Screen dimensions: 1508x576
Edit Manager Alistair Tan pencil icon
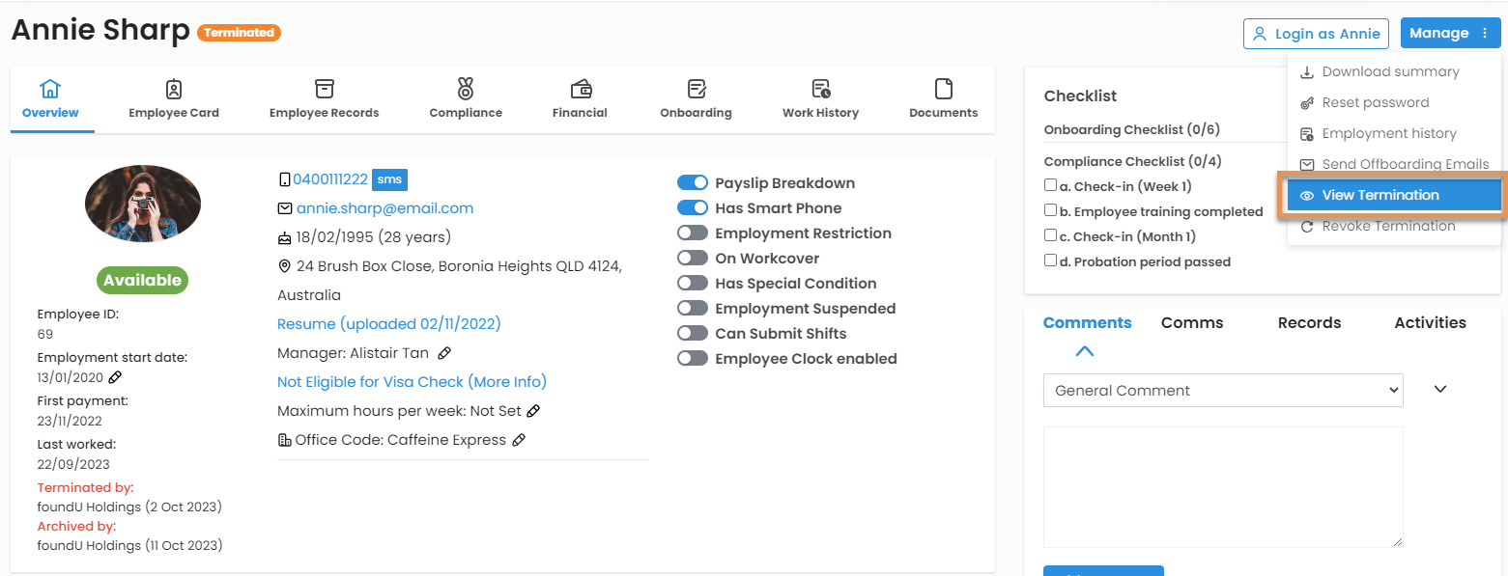point(444,353)
